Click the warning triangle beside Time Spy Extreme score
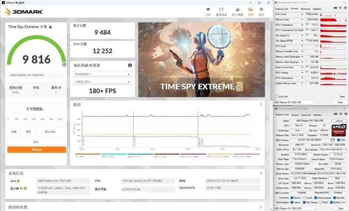The width and height of the screenshot is (349, 211). click(51, 27)
